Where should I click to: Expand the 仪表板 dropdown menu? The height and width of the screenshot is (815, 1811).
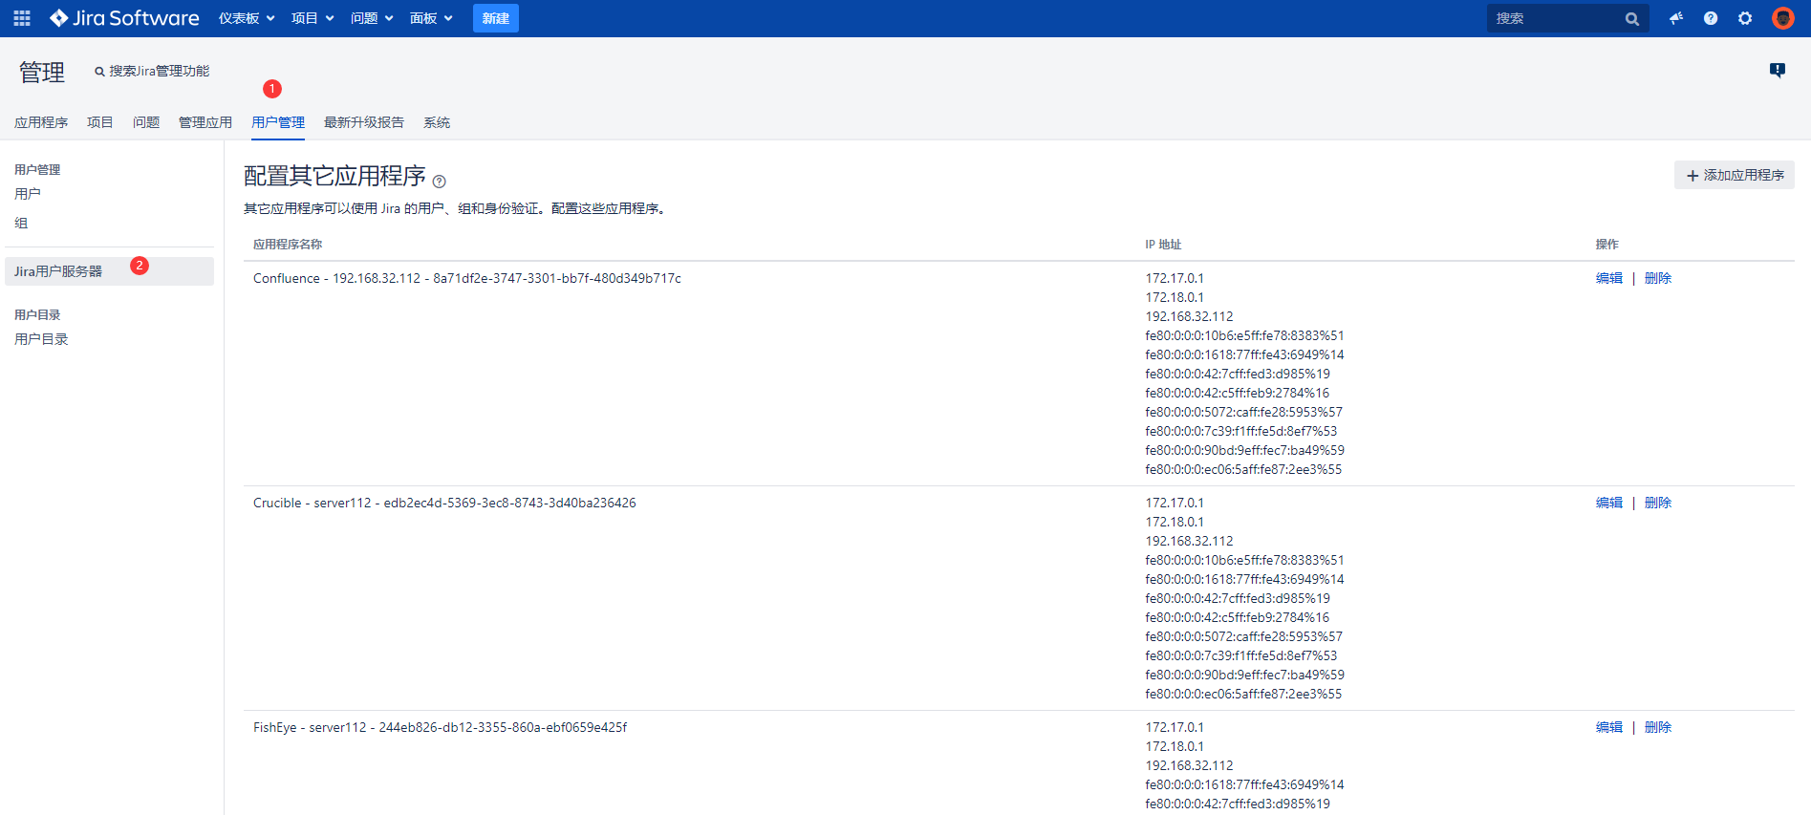point(247,18)
